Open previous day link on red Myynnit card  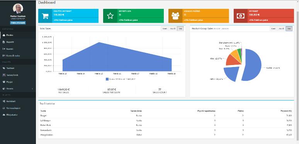pos(258,20)
